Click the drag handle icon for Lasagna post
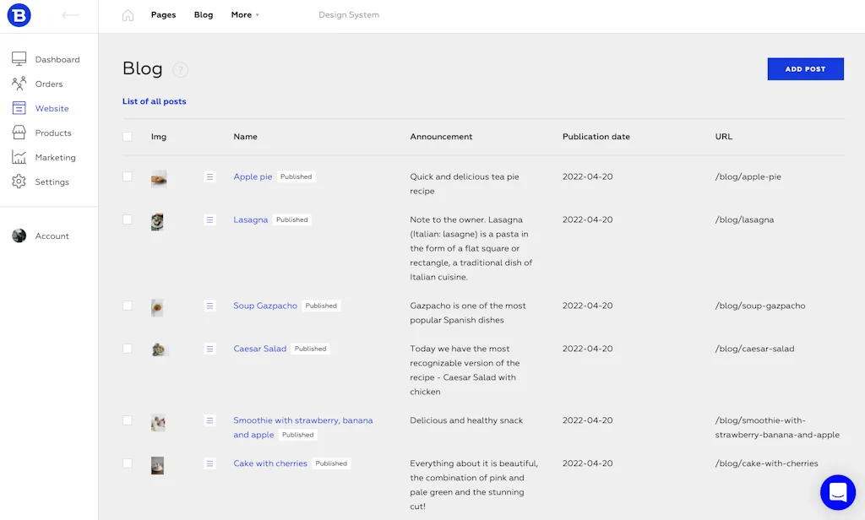Screen dimensions: 865x520 pos(210,219)
